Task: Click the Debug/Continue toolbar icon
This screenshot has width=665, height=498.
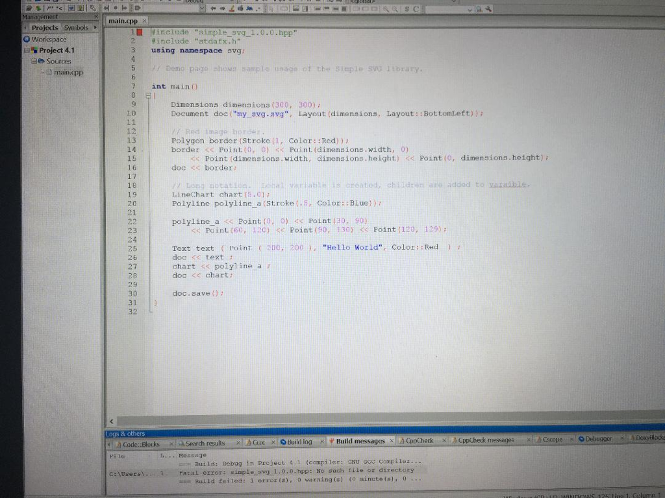Action: 138,8
